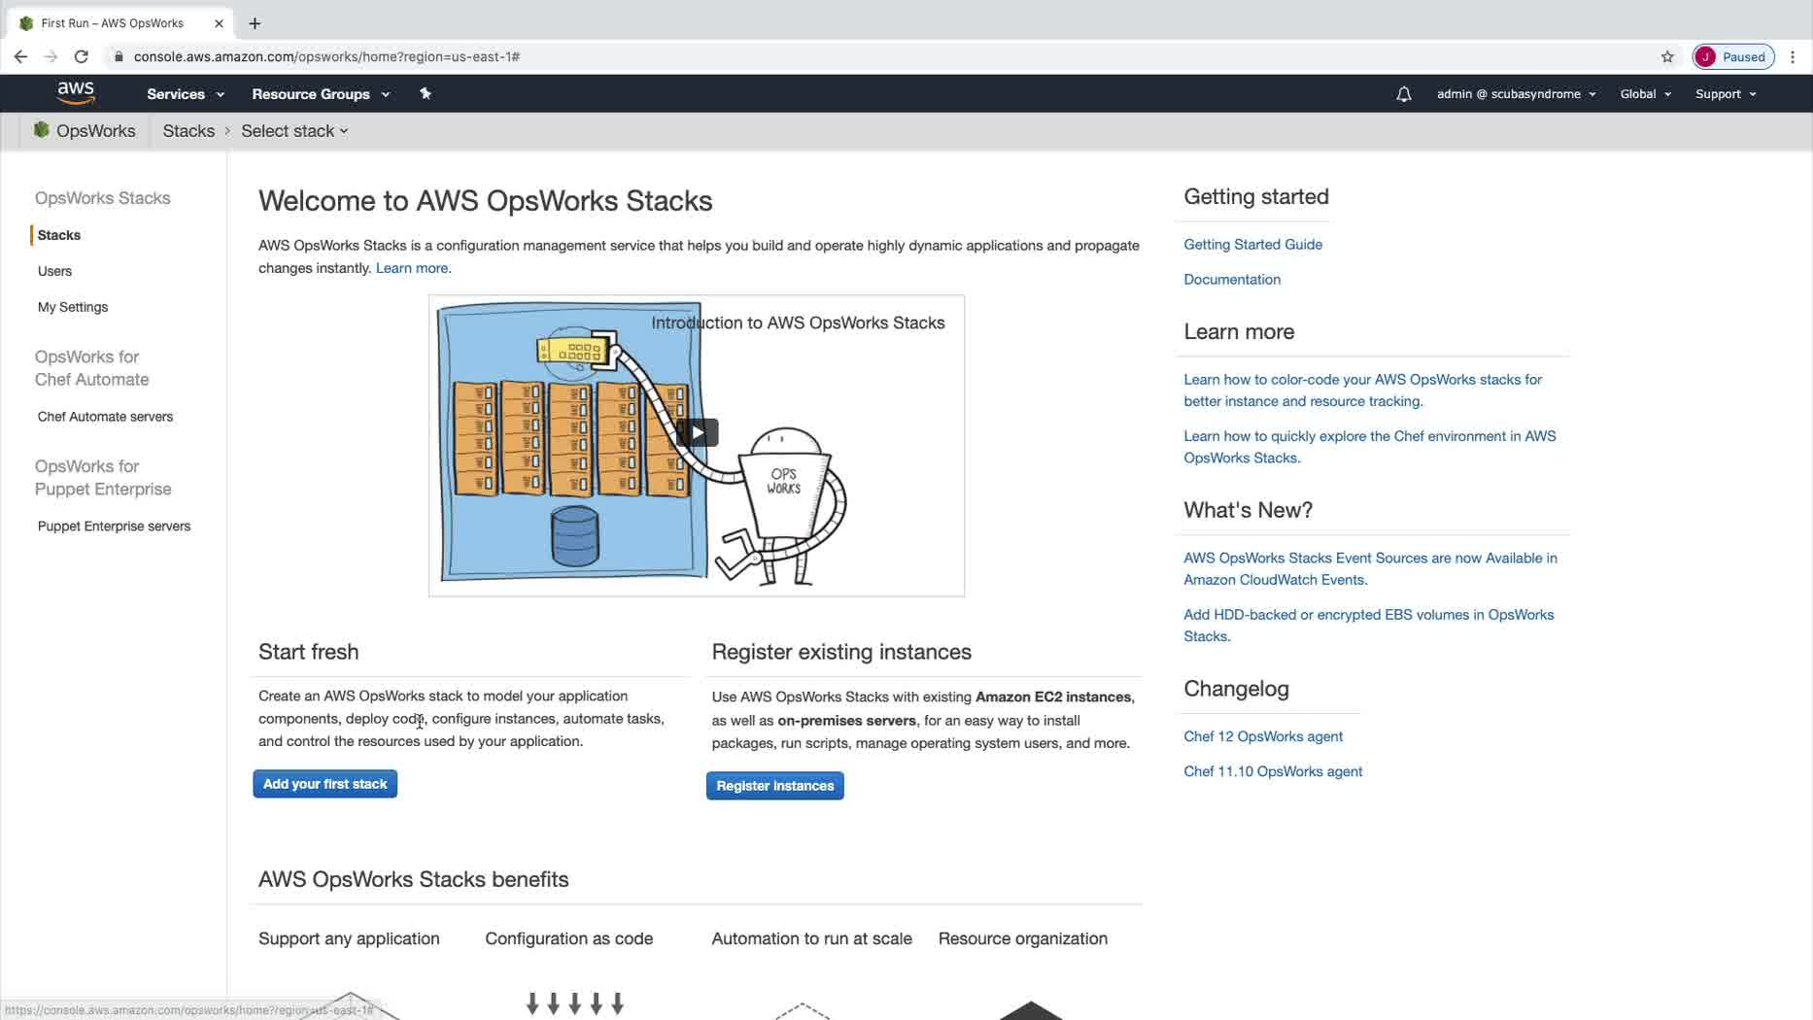Play the OpsWorks introduction video
This screenshot has height=1020, width=1813.
tap(697, 432)
